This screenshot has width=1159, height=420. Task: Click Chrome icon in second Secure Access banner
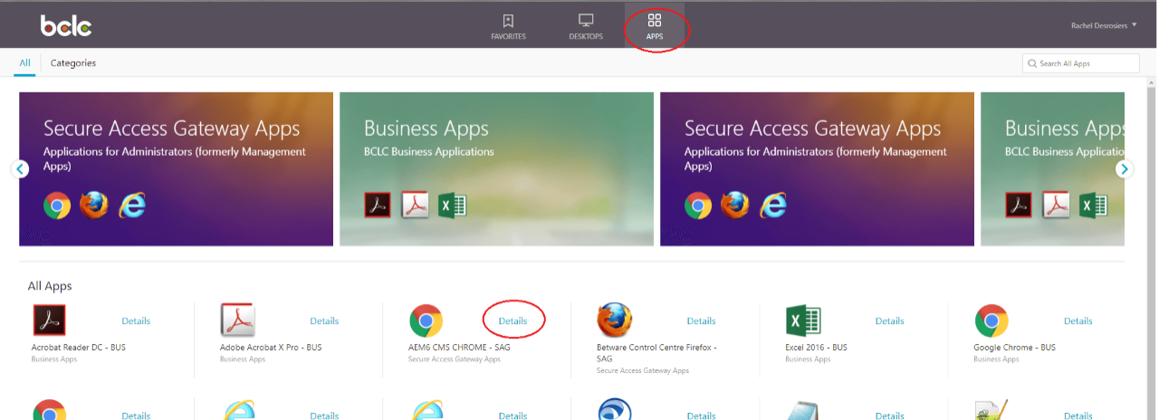pyautogui.click(x=698, y=205)
